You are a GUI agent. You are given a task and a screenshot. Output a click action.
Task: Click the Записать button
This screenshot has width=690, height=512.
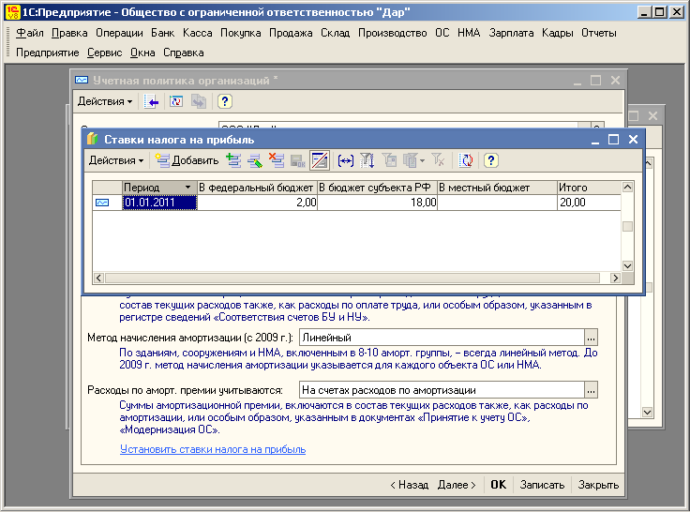coord(542,485)
